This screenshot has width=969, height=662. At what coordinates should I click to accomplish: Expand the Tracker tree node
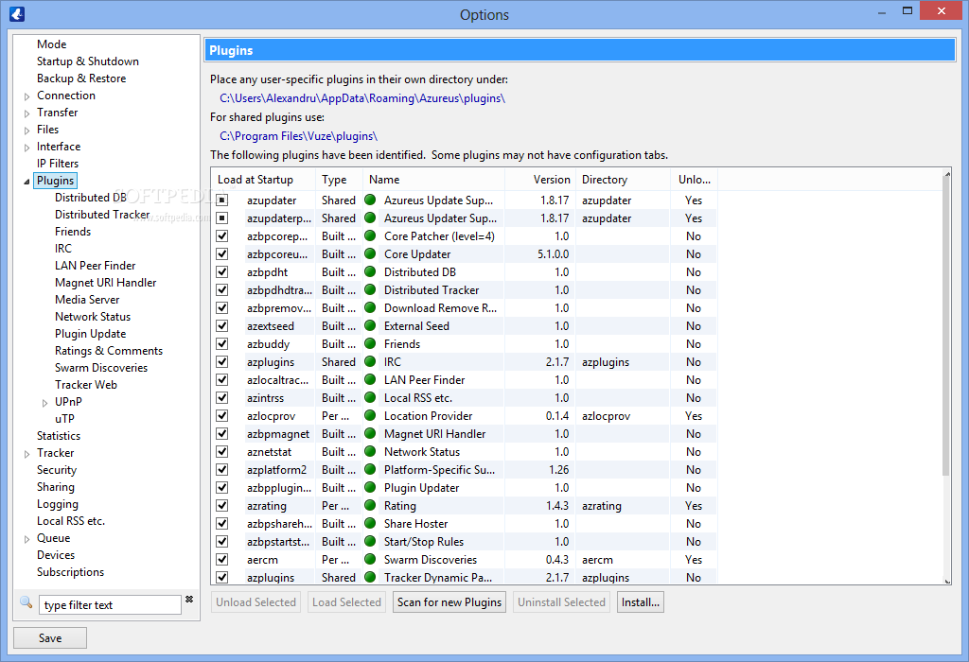tap(26, 454)
